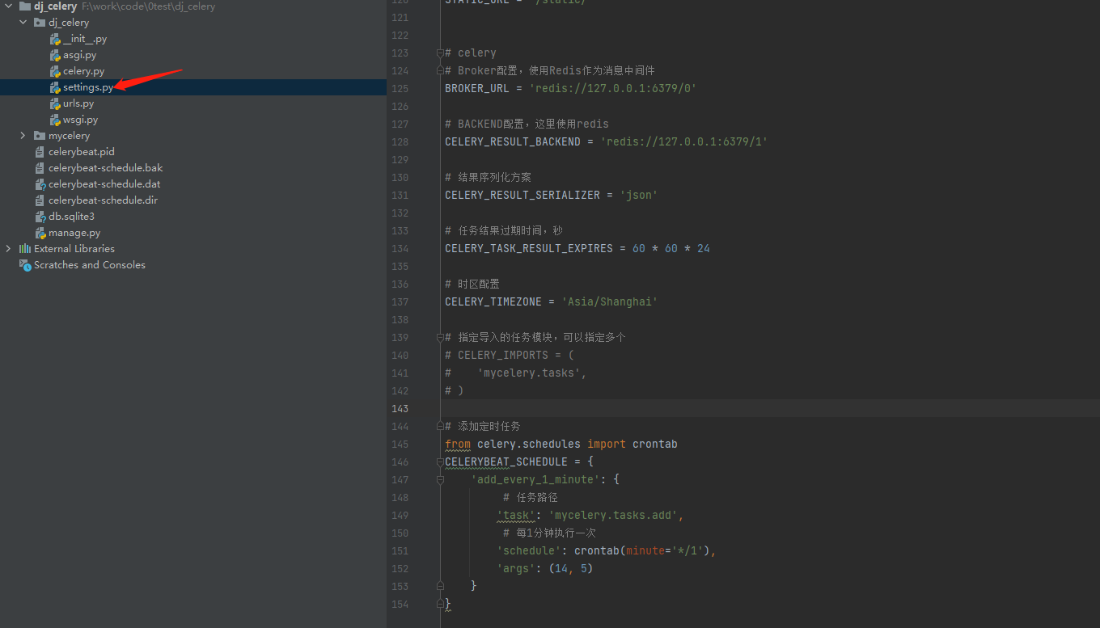Click the root dj_celery project folder icon
1100x628 pixels.
click(25, 6)
